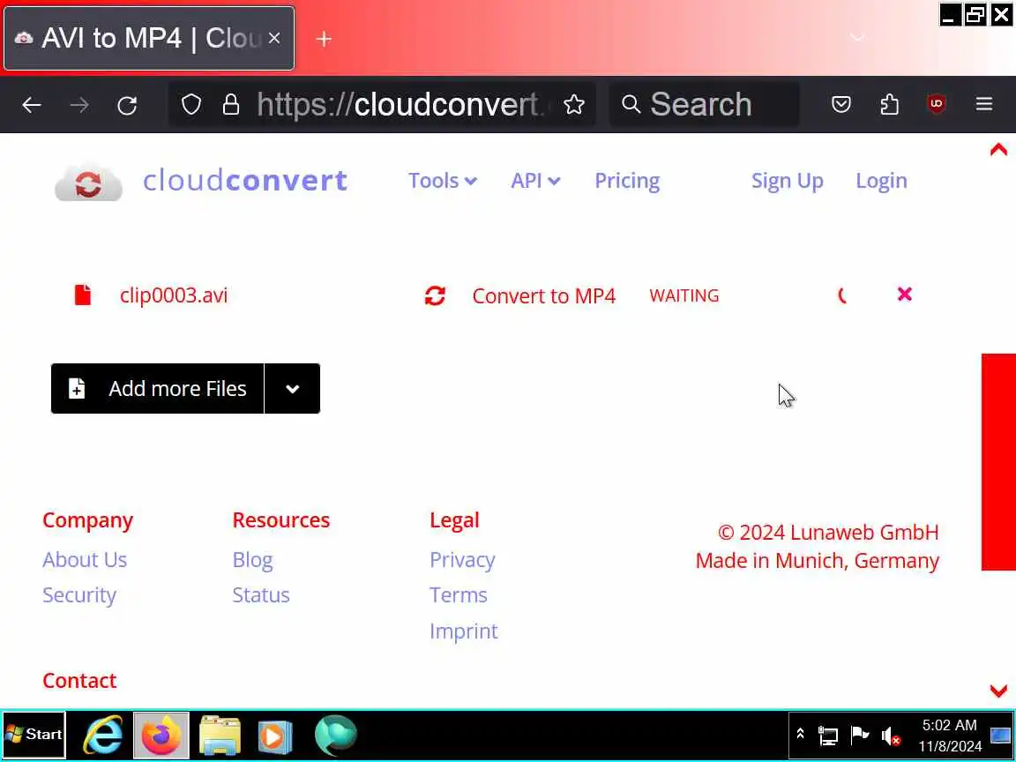Click the Windows Start button
This screenshot has width=1016, height=762.
(x=34, y=735)
